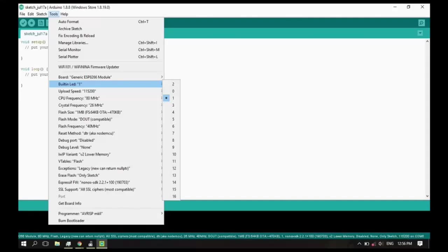The image size is (448, 252).
Task: Select Builtin Led value 9
Action: point(171,147)
